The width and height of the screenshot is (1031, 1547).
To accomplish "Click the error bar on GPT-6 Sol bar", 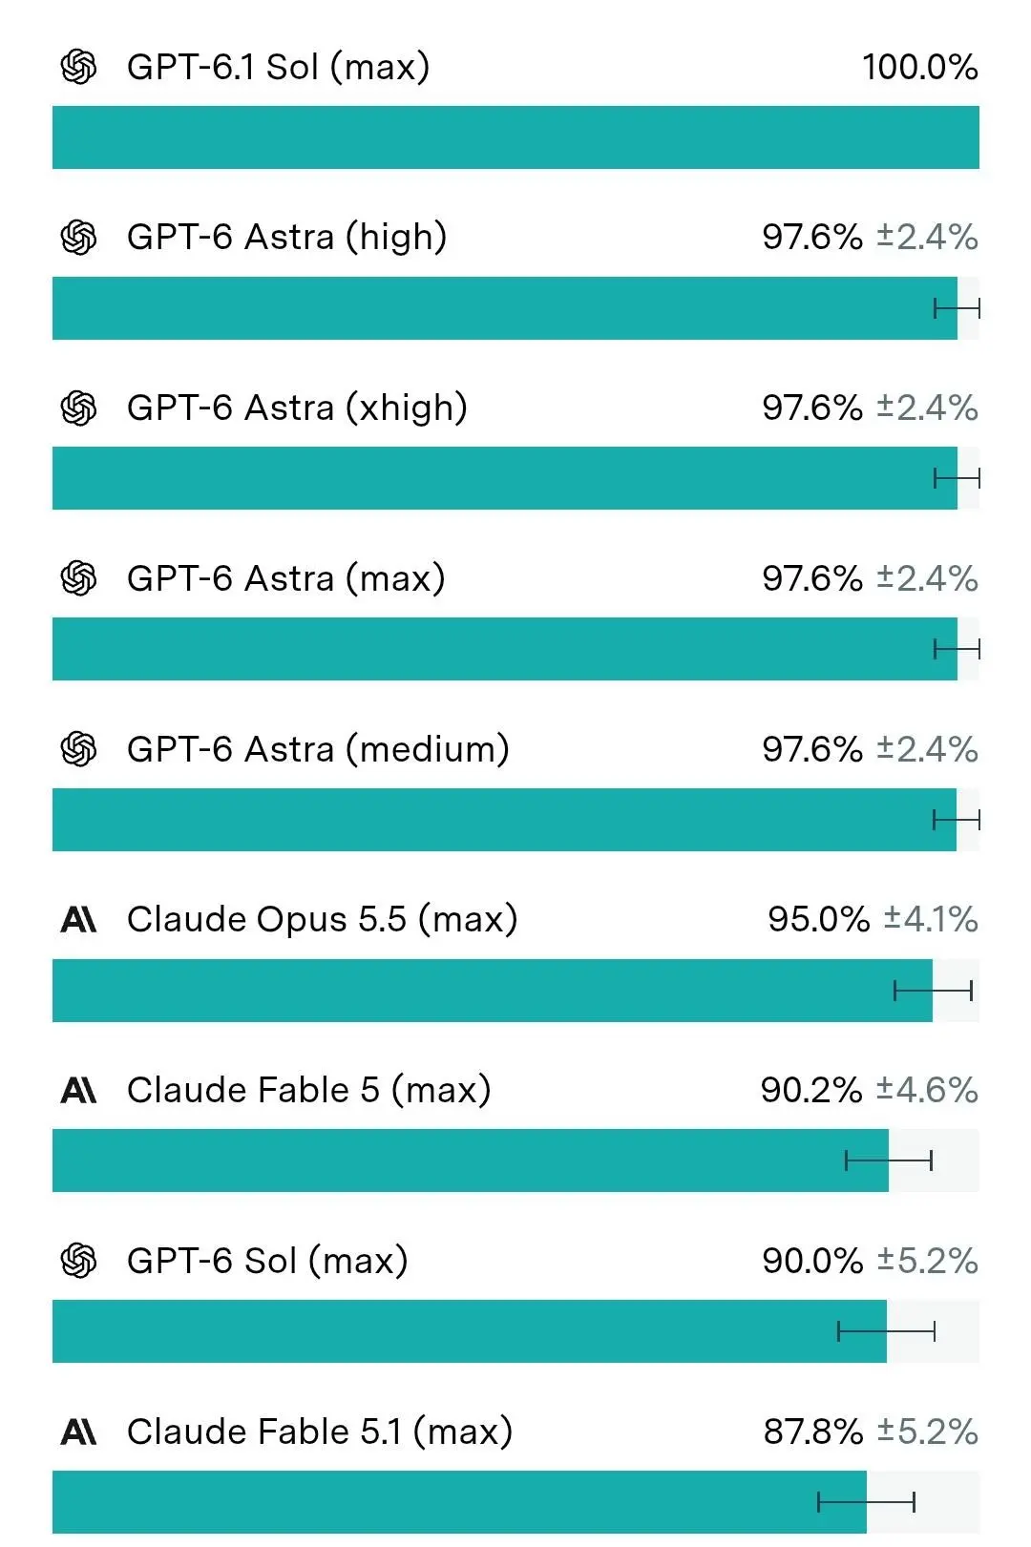I will click(x=886, y=1331).
